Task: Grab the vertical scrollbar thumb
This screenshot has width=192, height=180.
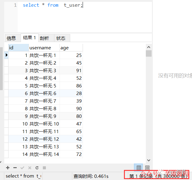Action: pos(149,54)
